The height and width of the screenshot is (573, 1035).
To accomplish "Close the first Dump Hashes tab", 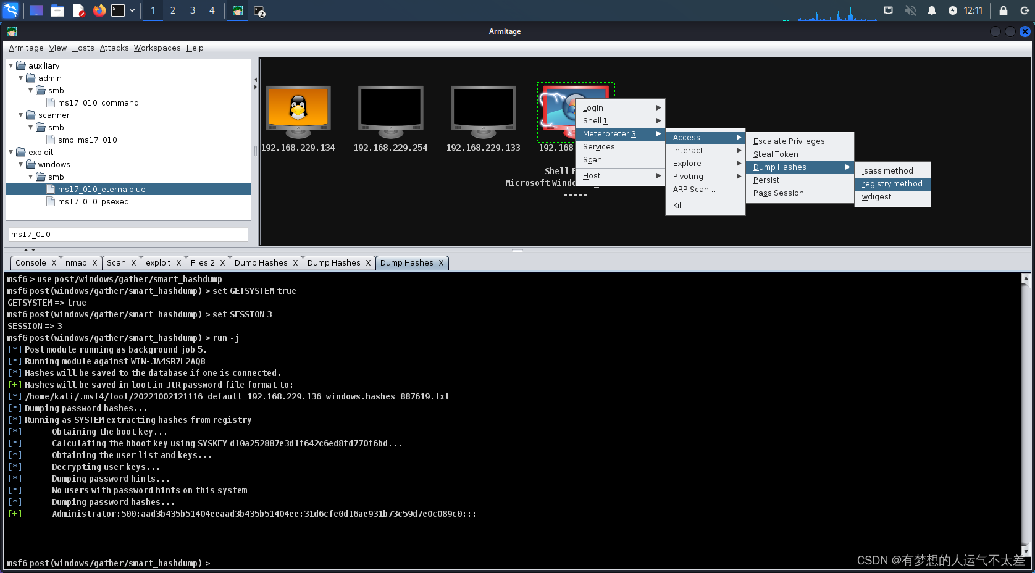I will (295, 263).
